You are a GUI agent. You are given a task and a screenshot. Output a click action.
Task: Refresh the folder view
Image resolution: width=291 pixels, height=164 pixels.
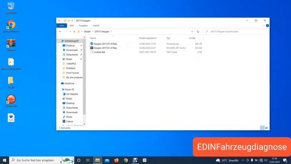click(198, 31)
